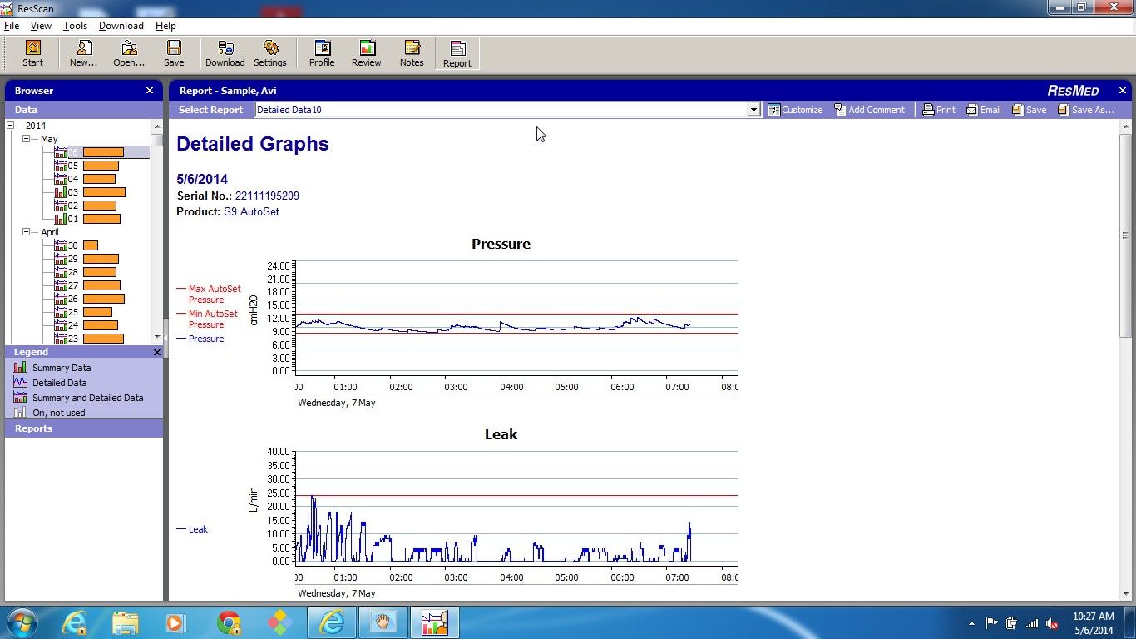Screen dimensions: 1136x639
Task: Close the Legend panel
Action: tap(157, 353)
